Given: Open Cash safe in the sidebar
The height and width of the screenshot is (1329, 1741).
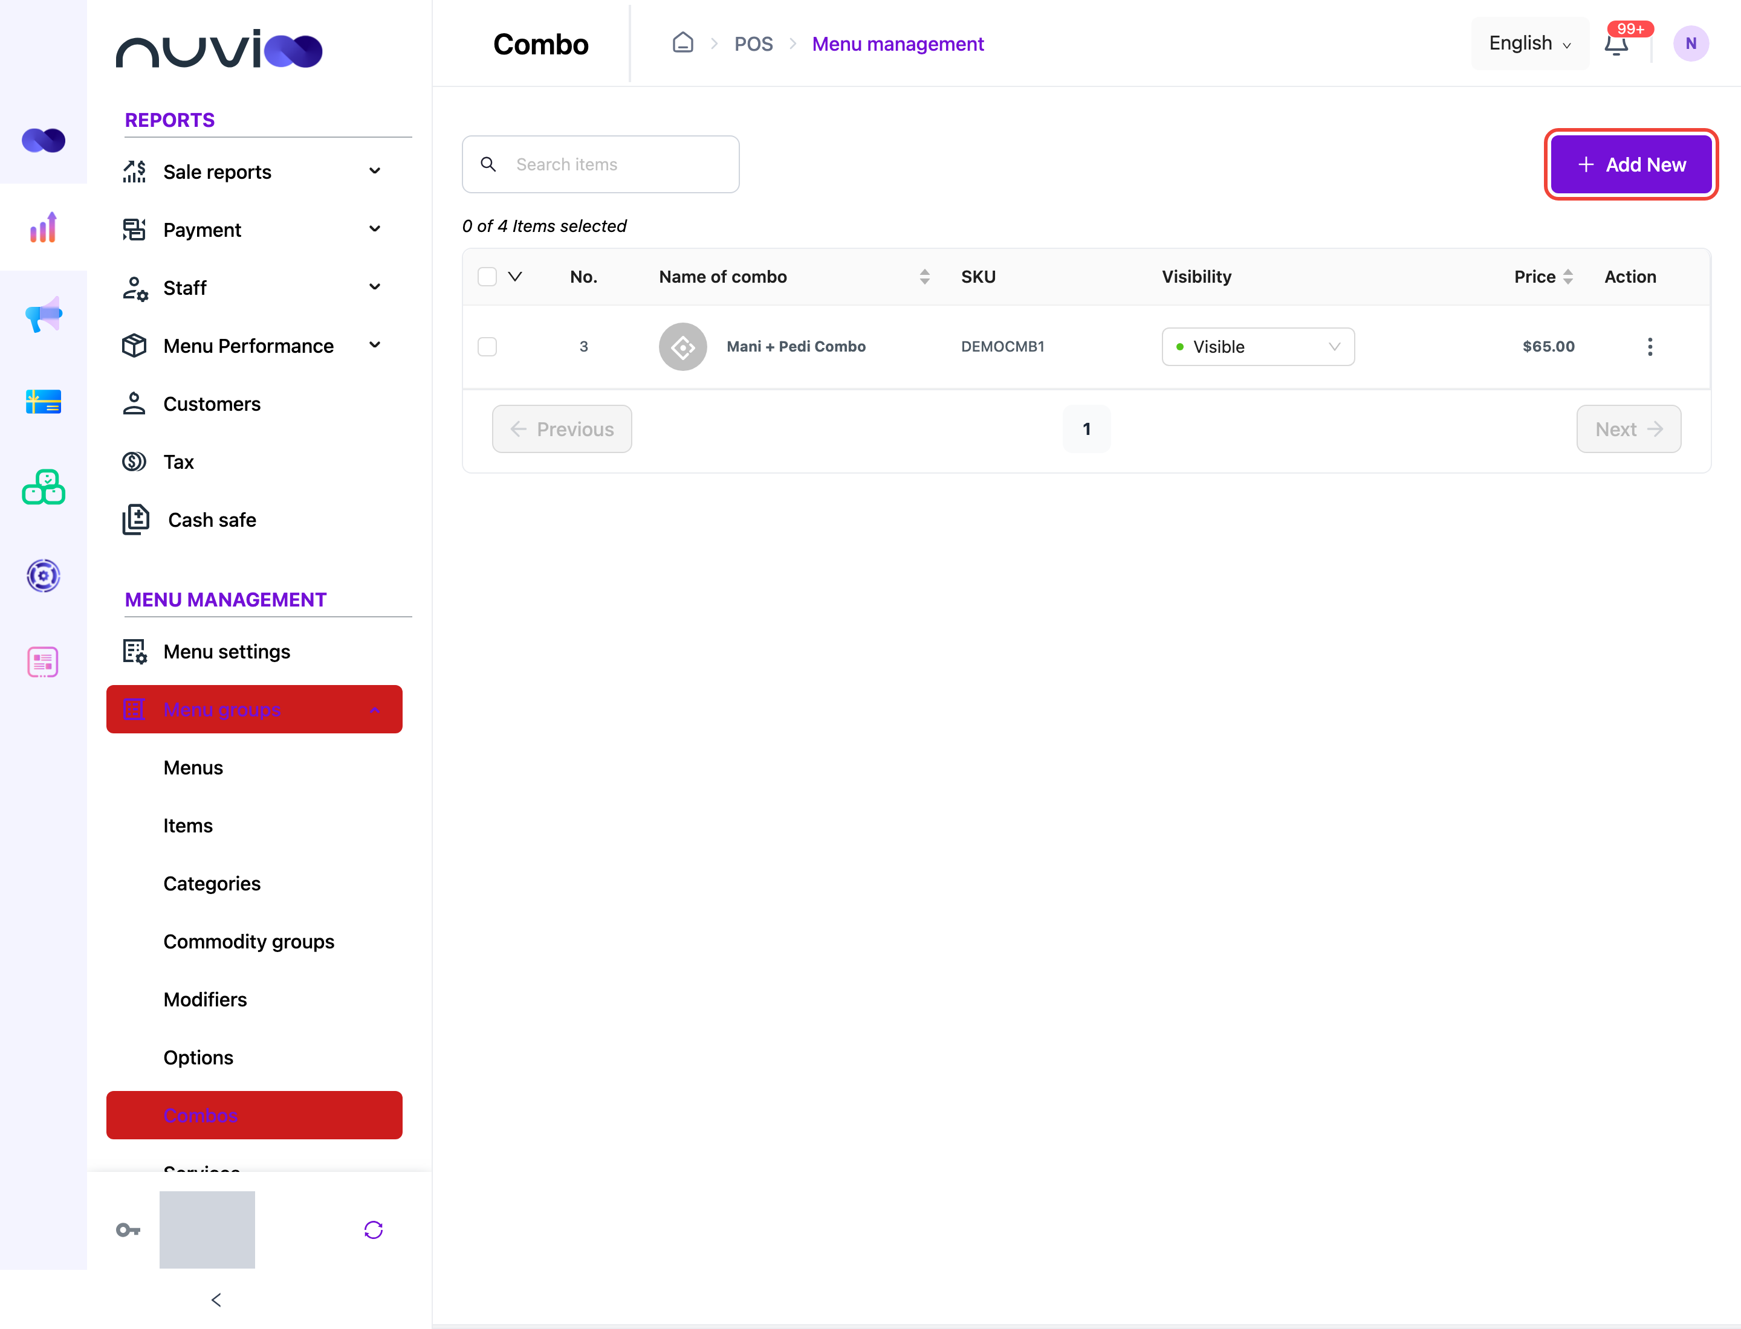Looking at the screenshot, I should click(x=254, y=520).
